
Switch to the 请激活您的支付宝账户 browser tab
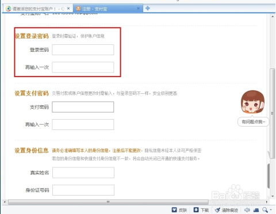(37, 9)
